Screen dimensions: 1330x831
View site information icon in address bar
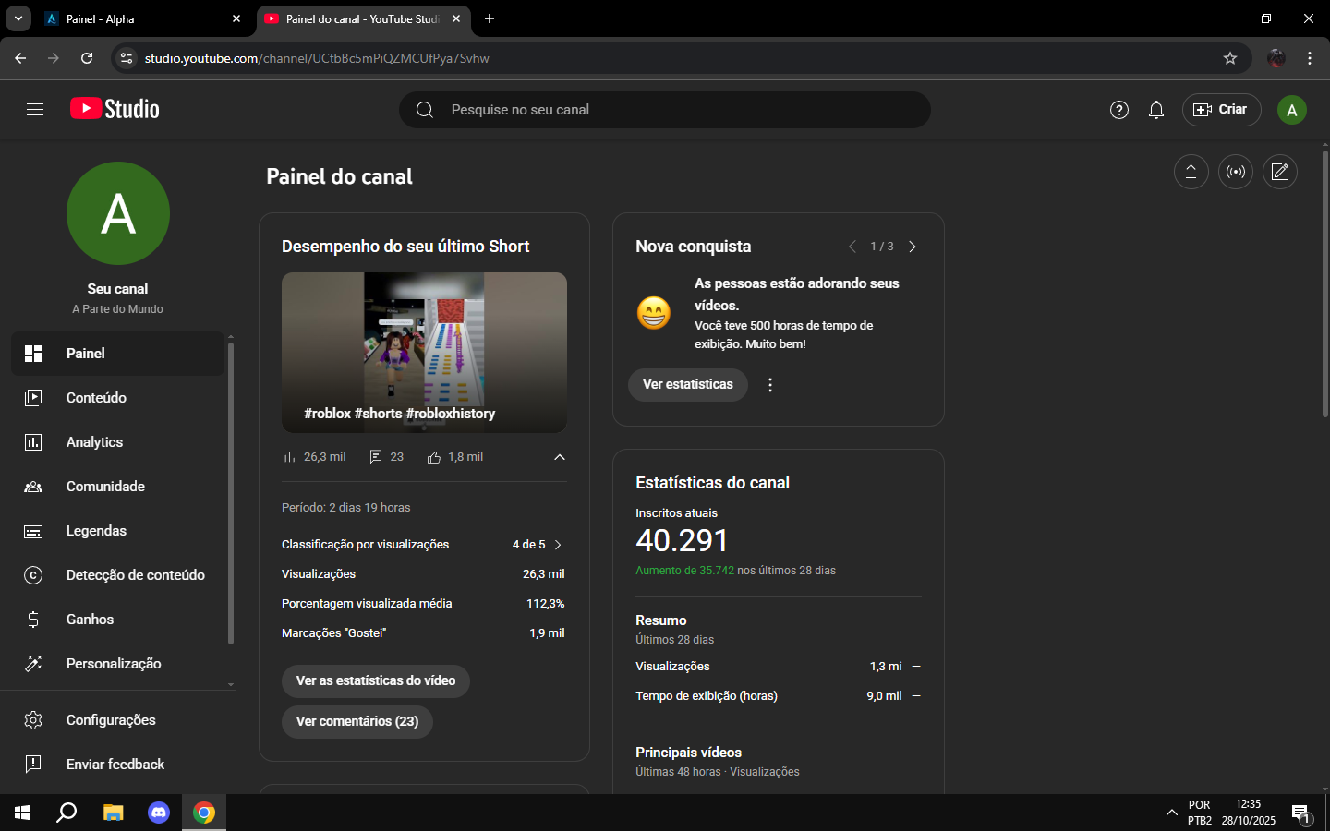(x=127, y=58)
